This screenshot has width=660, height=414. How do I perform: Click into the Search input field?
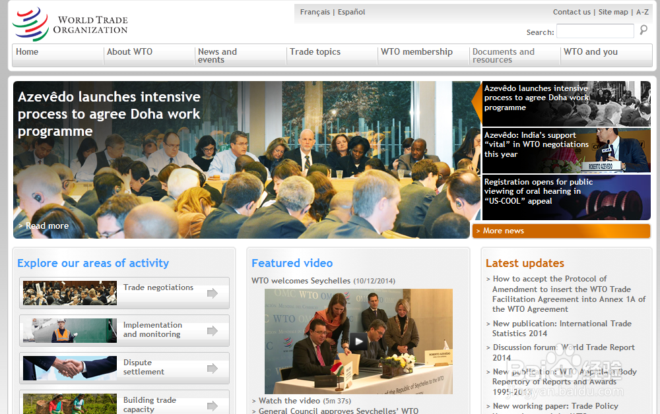[595, 31]
